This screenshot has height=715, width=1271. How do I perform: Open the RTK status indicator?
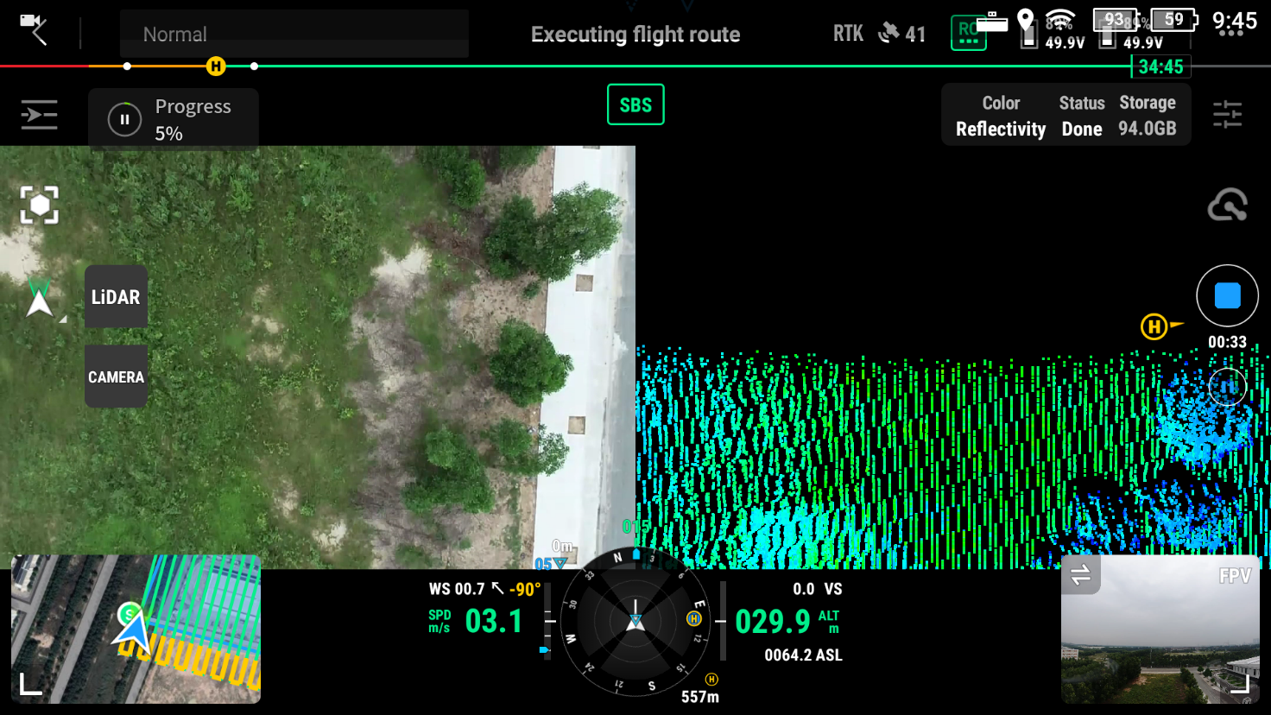pos(848,34)
